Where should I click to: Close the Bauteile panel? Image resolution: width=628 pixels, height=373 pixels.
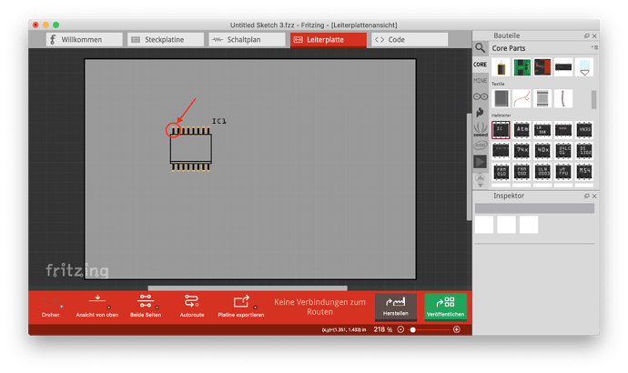coord(594,36)
